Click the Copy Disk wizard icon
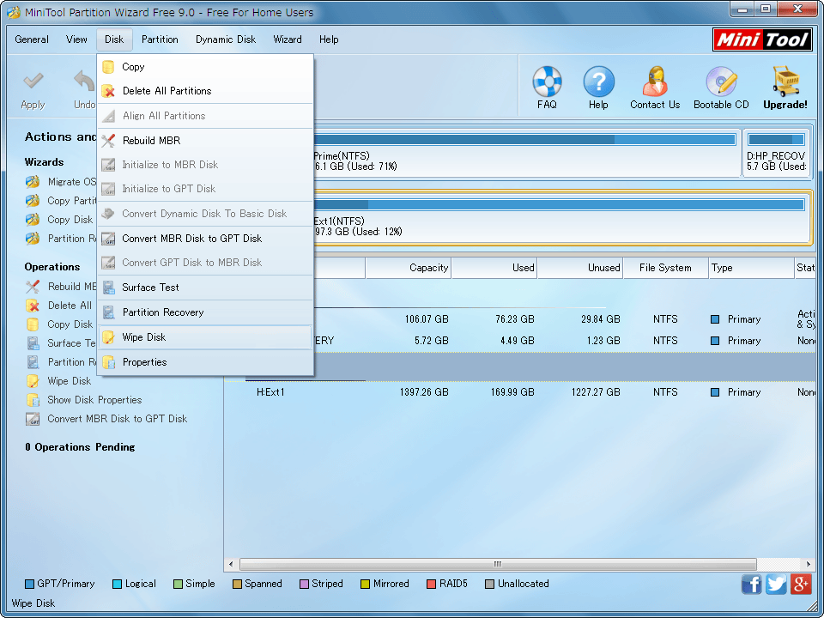824x618 pixels. click(33, 220)
